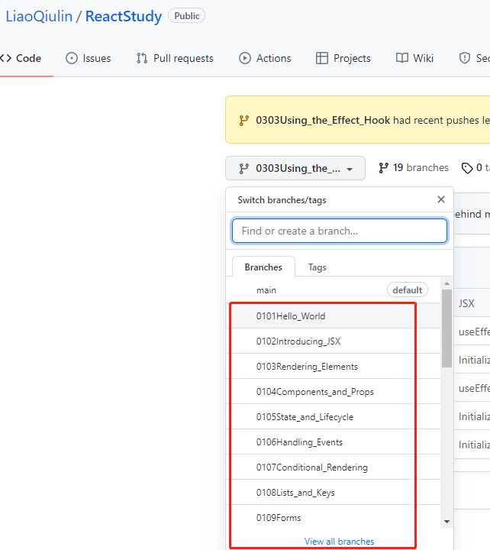
Task: Open the Actions tab
Action: tap(265, 58)
